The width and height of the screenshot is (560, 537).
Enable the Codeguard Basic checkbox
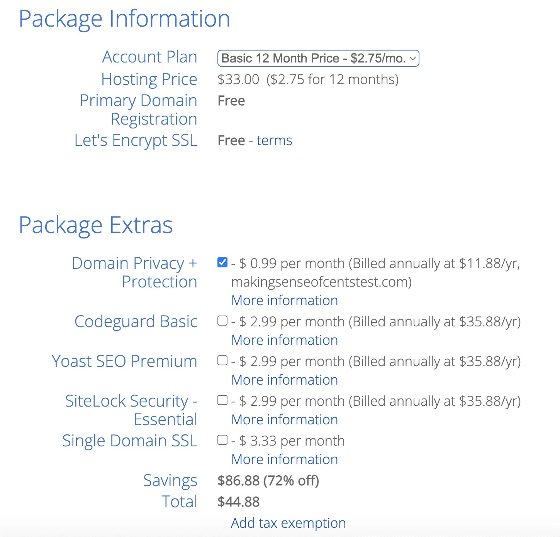[x=222, y=321]
